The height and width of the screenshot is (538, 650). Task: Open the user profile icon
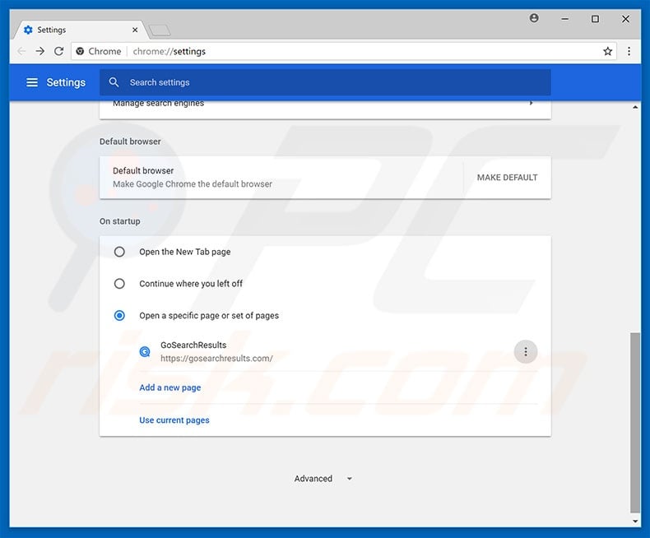click(534, 18)
